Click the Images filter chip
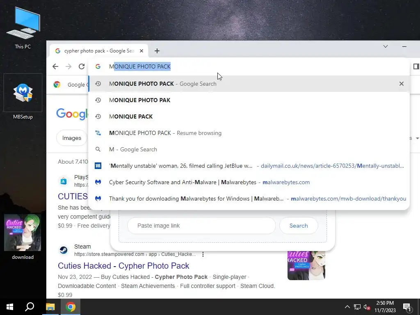The image size is (420, 315). pos(71,138)
